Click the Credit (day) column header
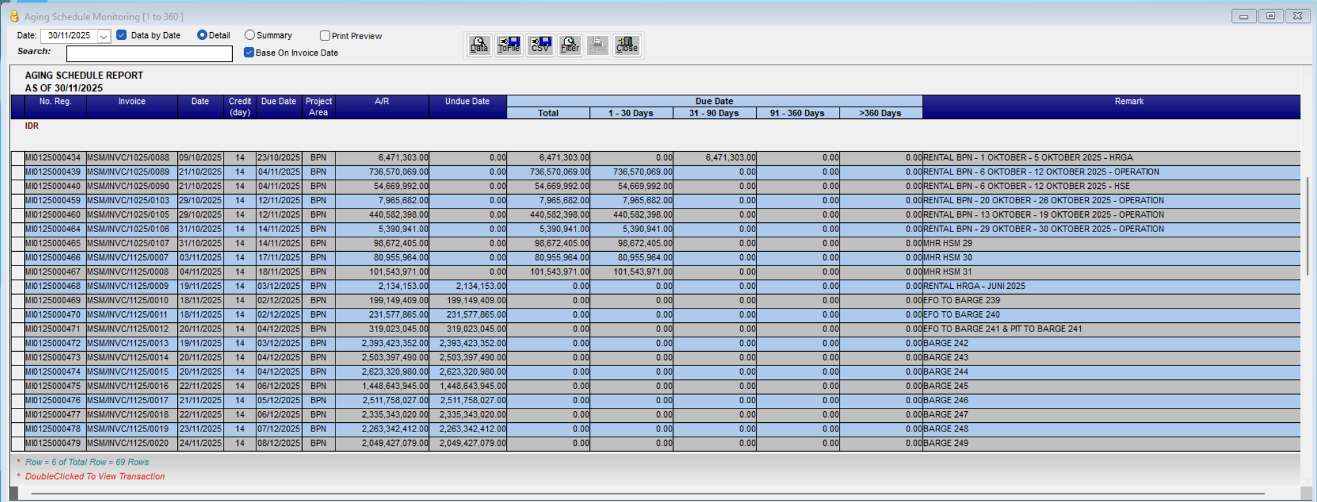Screen dimensions: 1317x502 pos(240,107)
